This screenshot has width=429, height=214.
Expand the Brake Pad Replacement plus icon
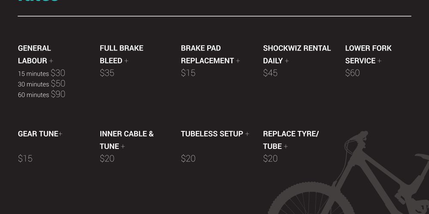(238, 61)
